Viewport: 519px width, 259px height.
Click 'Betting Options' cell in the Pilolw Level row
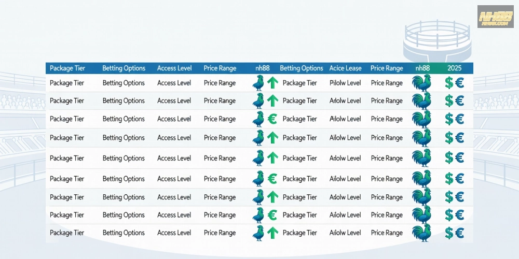[124, 83]
